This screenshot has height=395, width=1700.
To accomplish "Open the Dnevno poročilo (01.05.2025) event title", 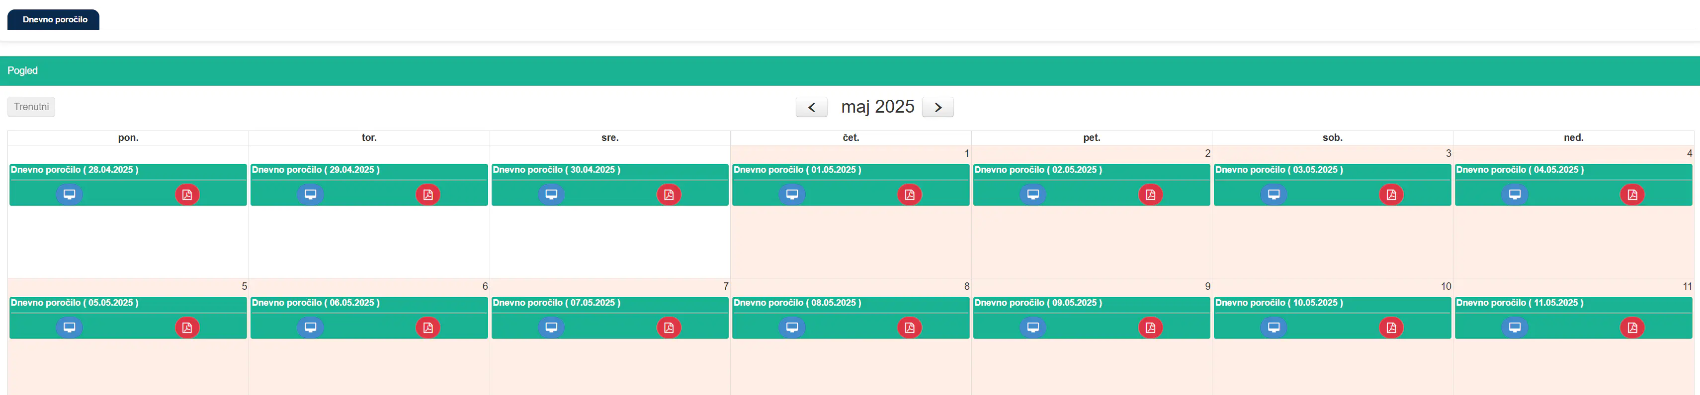I will click(797, 170).
